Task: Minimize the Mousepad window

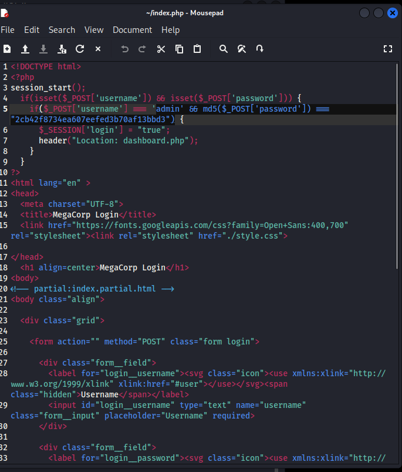Action: pos(364,13)
